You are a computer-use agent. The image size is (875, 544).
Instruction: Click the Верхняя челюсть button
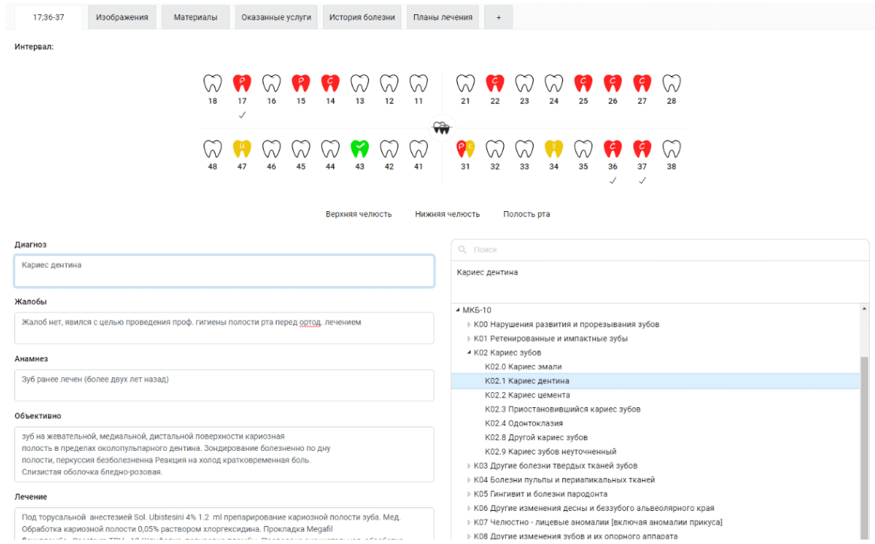tap(359, 214)
